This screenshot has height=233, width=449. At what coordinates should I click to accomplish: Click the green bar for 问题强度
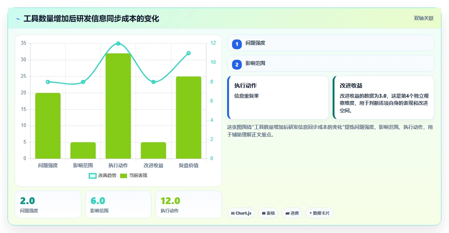point(48,126)
